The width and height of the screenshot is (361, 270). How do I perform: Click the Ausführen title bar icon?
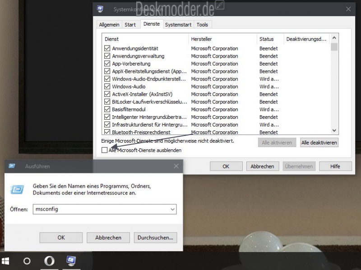12,166
